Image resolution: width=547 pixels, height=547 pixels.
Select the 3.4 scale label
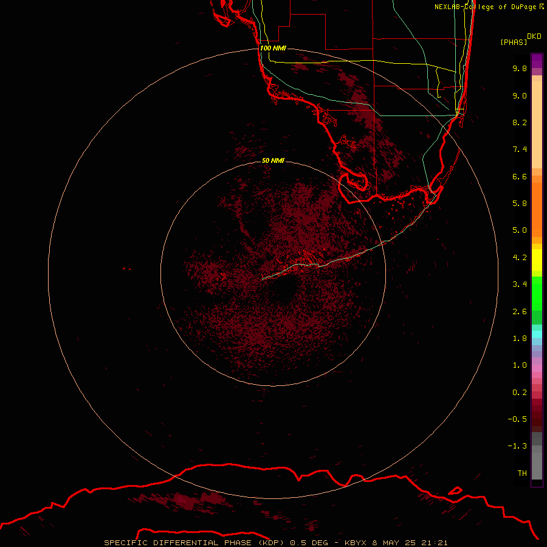520,284
